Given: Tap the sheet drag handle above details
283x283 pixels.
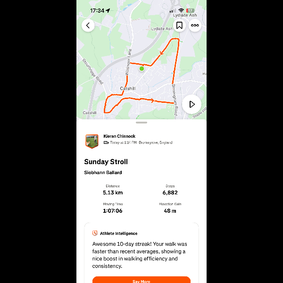Looking at the screenshot, I should 141,123.
